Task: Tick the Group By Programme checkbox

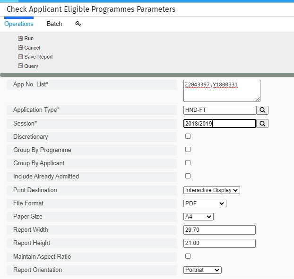Action: pyautogui.click(x=188, y=150)
